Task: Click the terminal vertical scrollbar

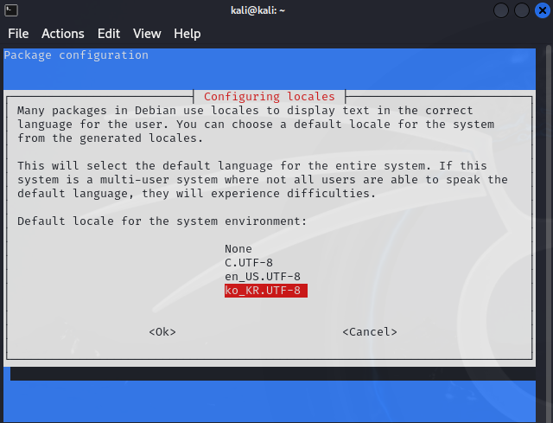Action: 548,233
